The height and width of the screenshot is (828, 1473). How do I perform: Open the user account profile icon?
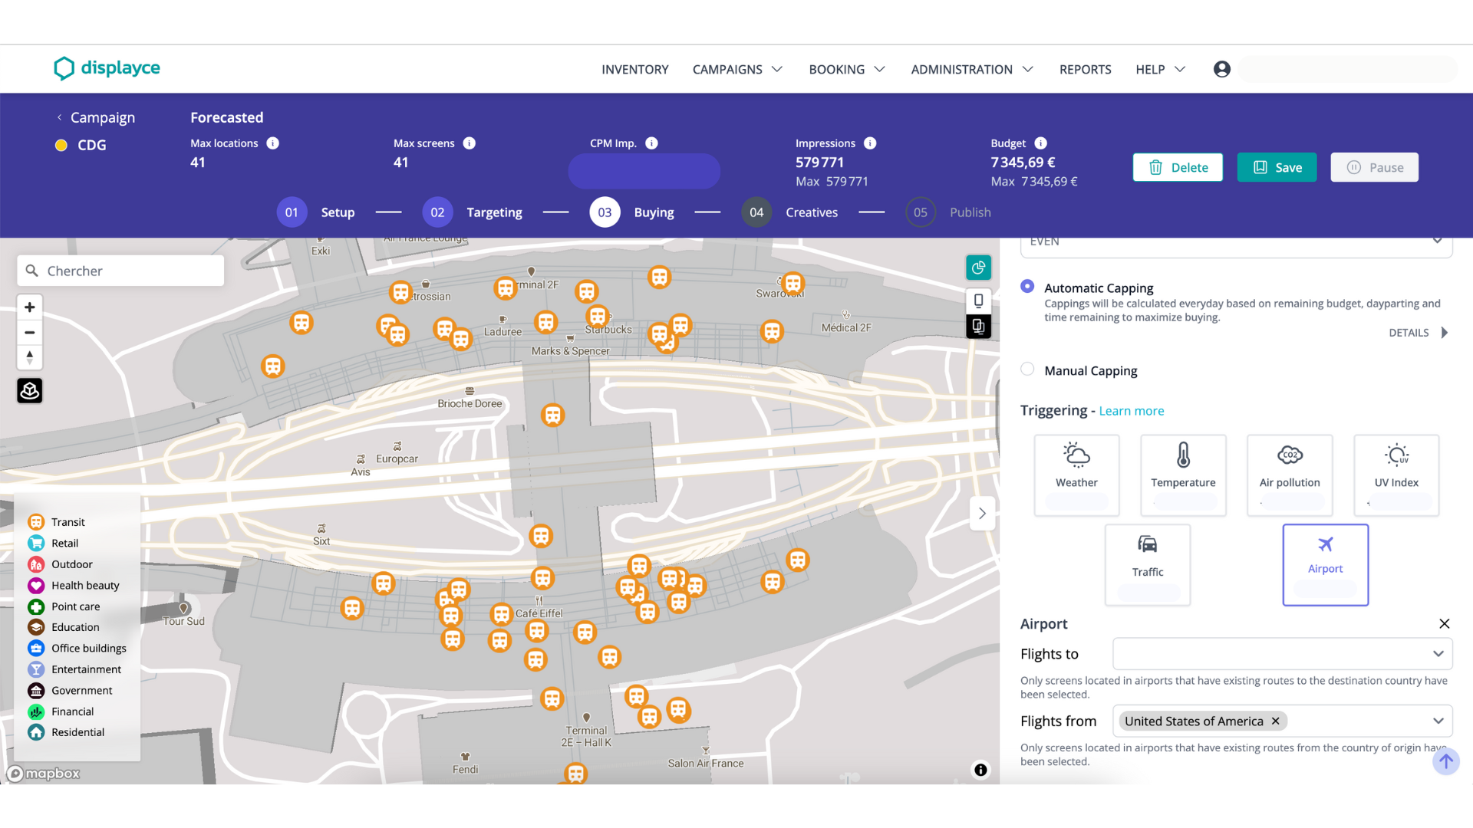(x=1221, y=69)
